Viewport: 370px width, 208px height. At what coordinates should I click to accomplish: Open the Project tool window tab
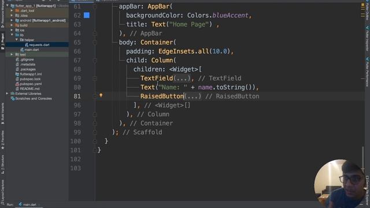coord(2,41)
